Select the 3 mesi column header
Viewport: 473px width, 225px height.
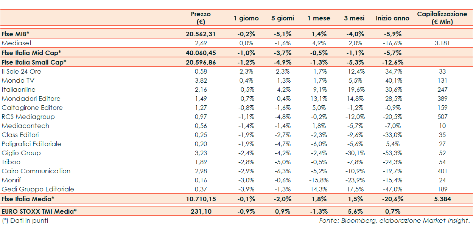pos(355,18)
